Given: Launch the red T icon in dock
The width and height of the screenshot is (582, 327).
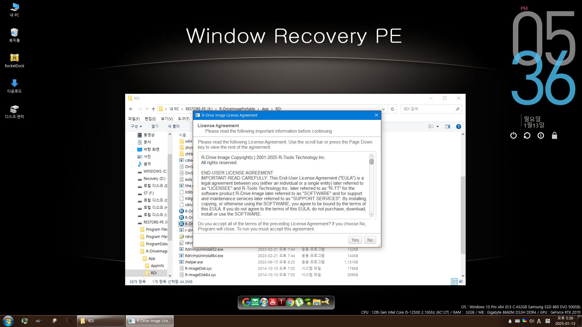Looking at the screenshot, I should 282,302.
